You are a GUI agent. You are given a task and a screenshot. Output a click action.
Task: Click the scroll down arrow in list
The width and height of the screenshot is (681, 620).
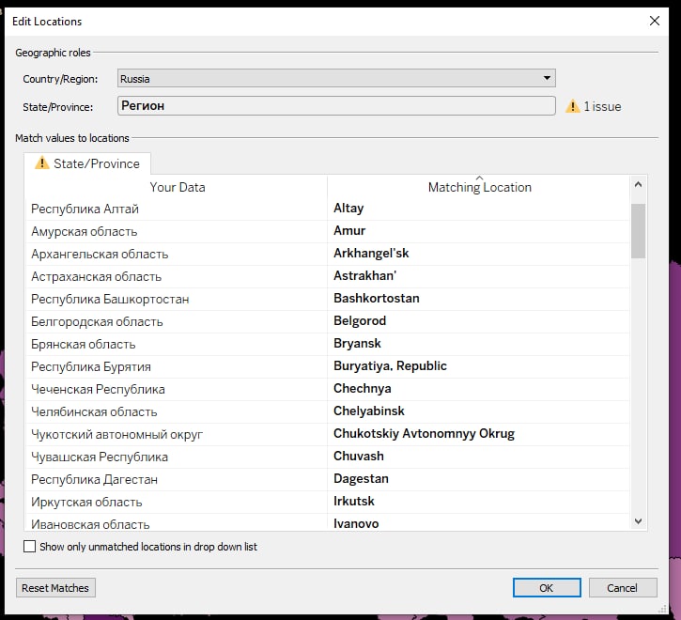(x=639, y=520)
